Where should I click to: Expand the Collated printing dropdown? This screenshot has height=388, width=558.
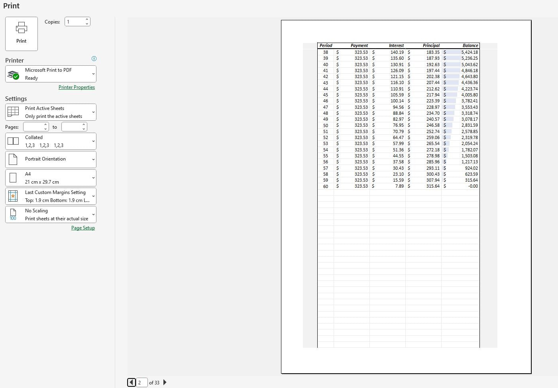pyautogui.click(x=93, y=141)
